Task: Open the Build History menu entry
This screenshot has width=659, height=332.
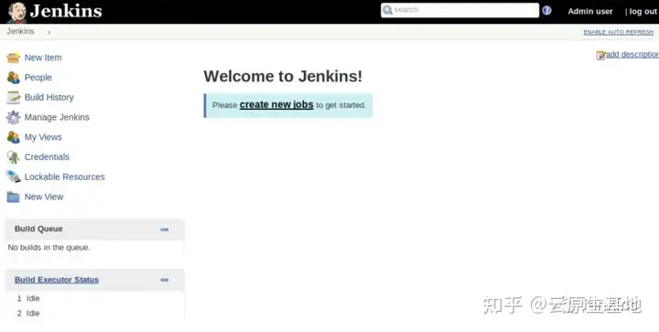Action: tap(49, 97)
